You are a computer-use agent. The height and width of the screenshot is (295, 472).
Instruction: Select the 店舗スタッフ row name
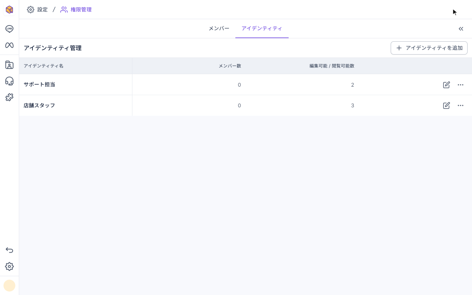click(x=39, y=105)
